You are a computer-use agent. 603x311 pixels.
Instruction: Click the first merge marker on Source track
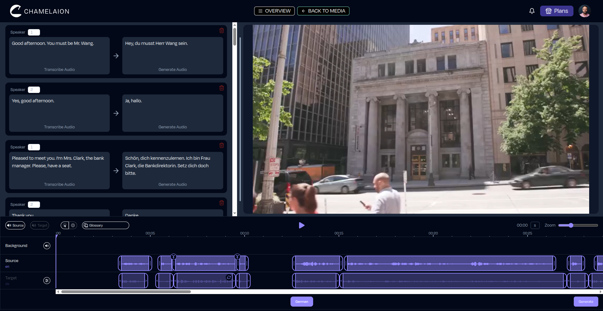(174, 257)
